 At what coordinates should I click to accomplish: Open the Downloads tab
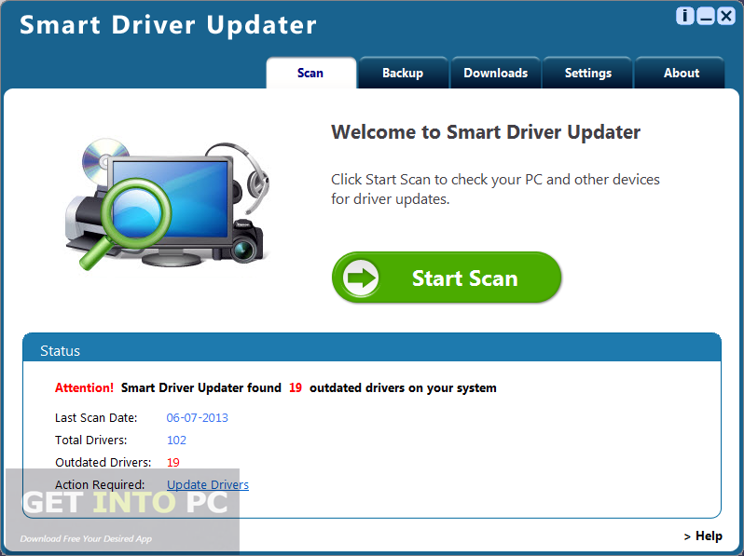(495, 73)
